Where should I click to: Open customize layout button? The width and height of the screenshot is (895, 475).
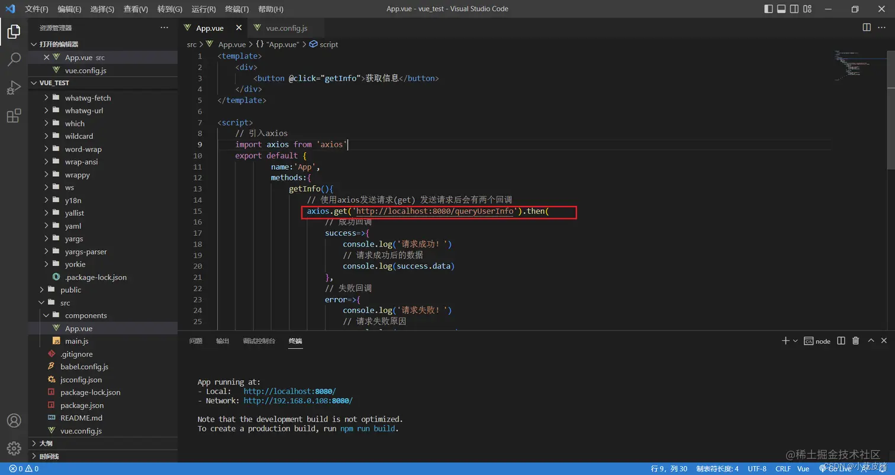[x=809, y=9]
